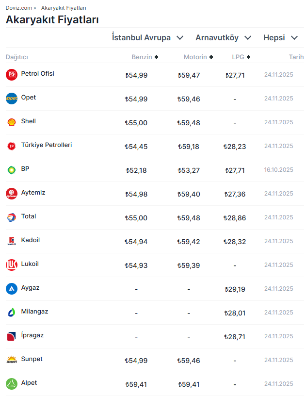Open the Kadoil distributor link
Viewport: 306px width, 397px height.
click(x=30, y=240)
